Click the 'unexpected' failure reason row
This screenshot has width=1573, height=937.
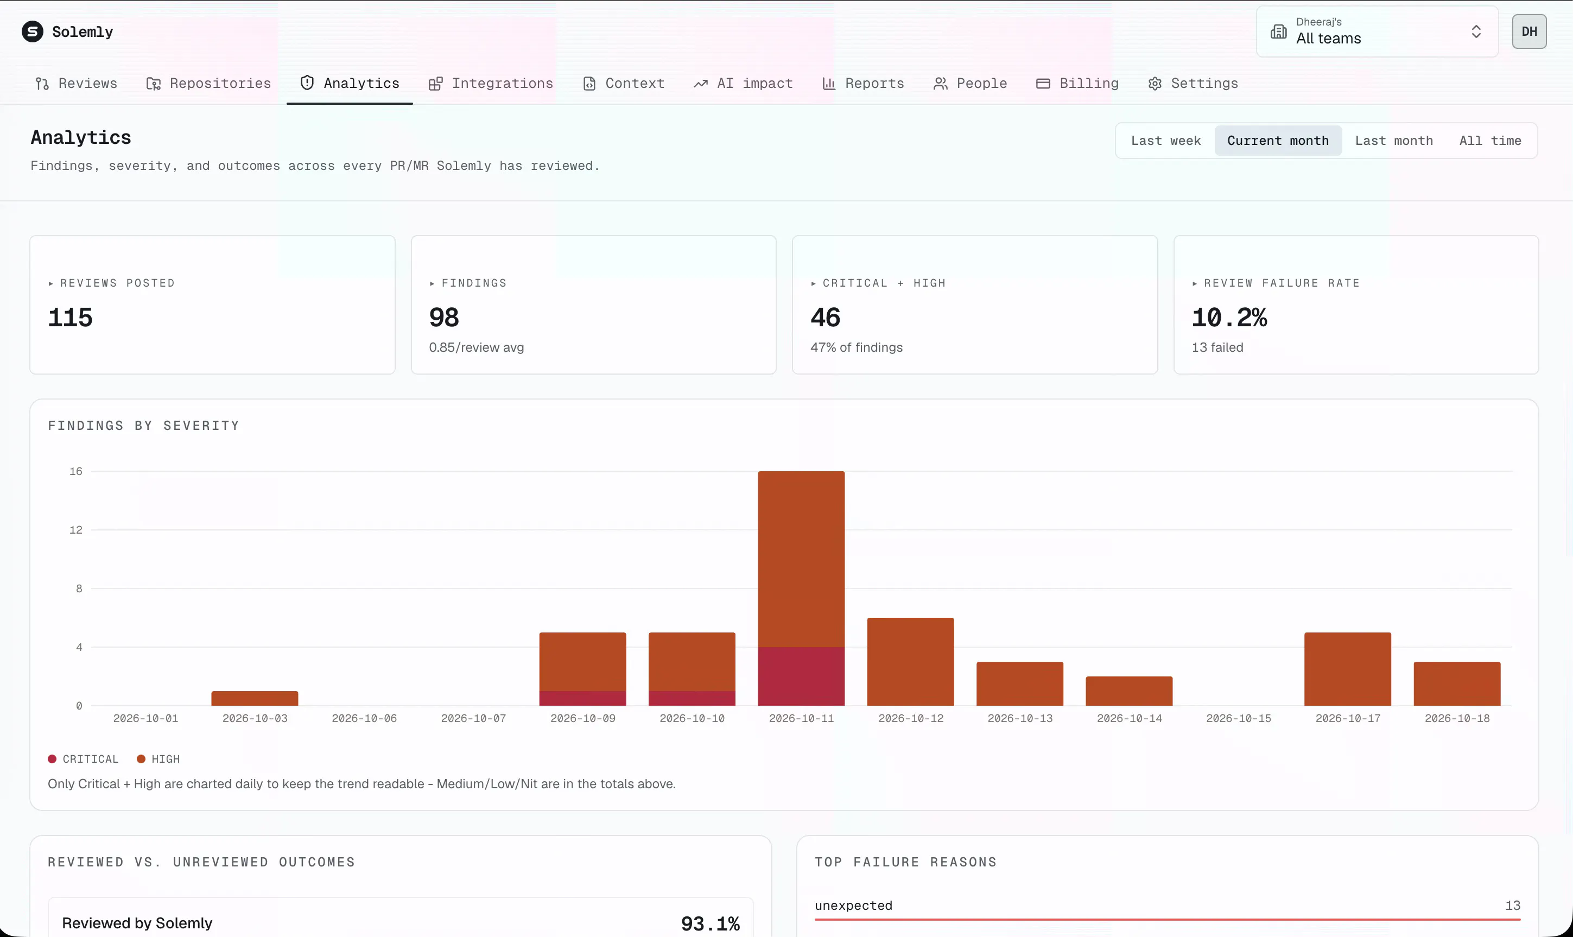[1167, 909]
